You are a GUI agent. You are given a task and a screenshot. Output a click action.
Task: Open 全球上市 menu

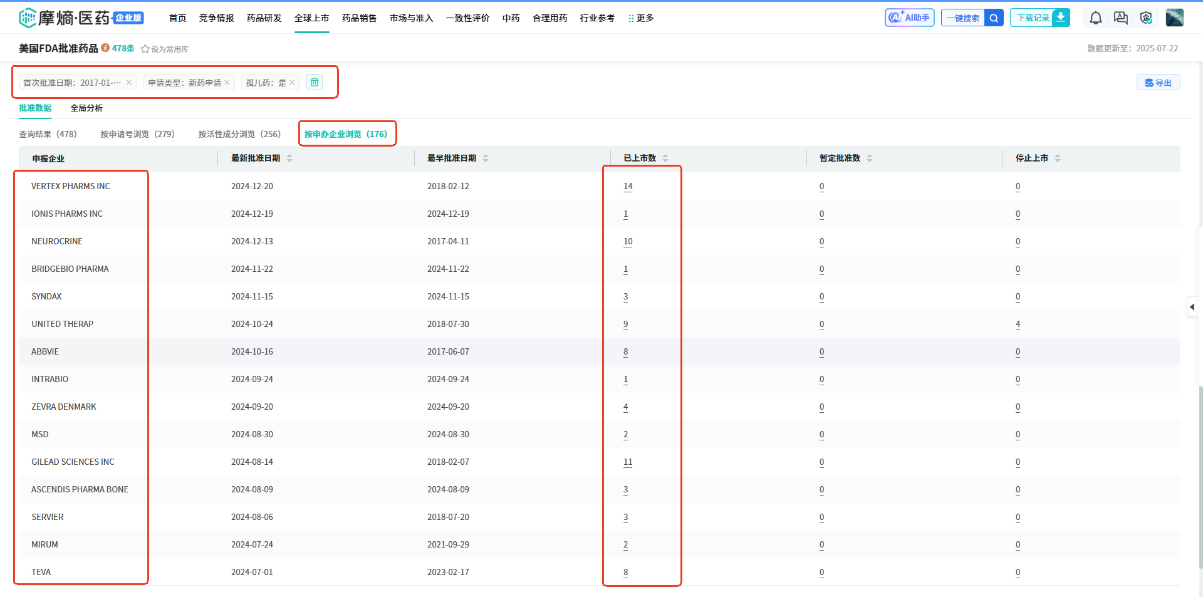(x=312, y=18)
